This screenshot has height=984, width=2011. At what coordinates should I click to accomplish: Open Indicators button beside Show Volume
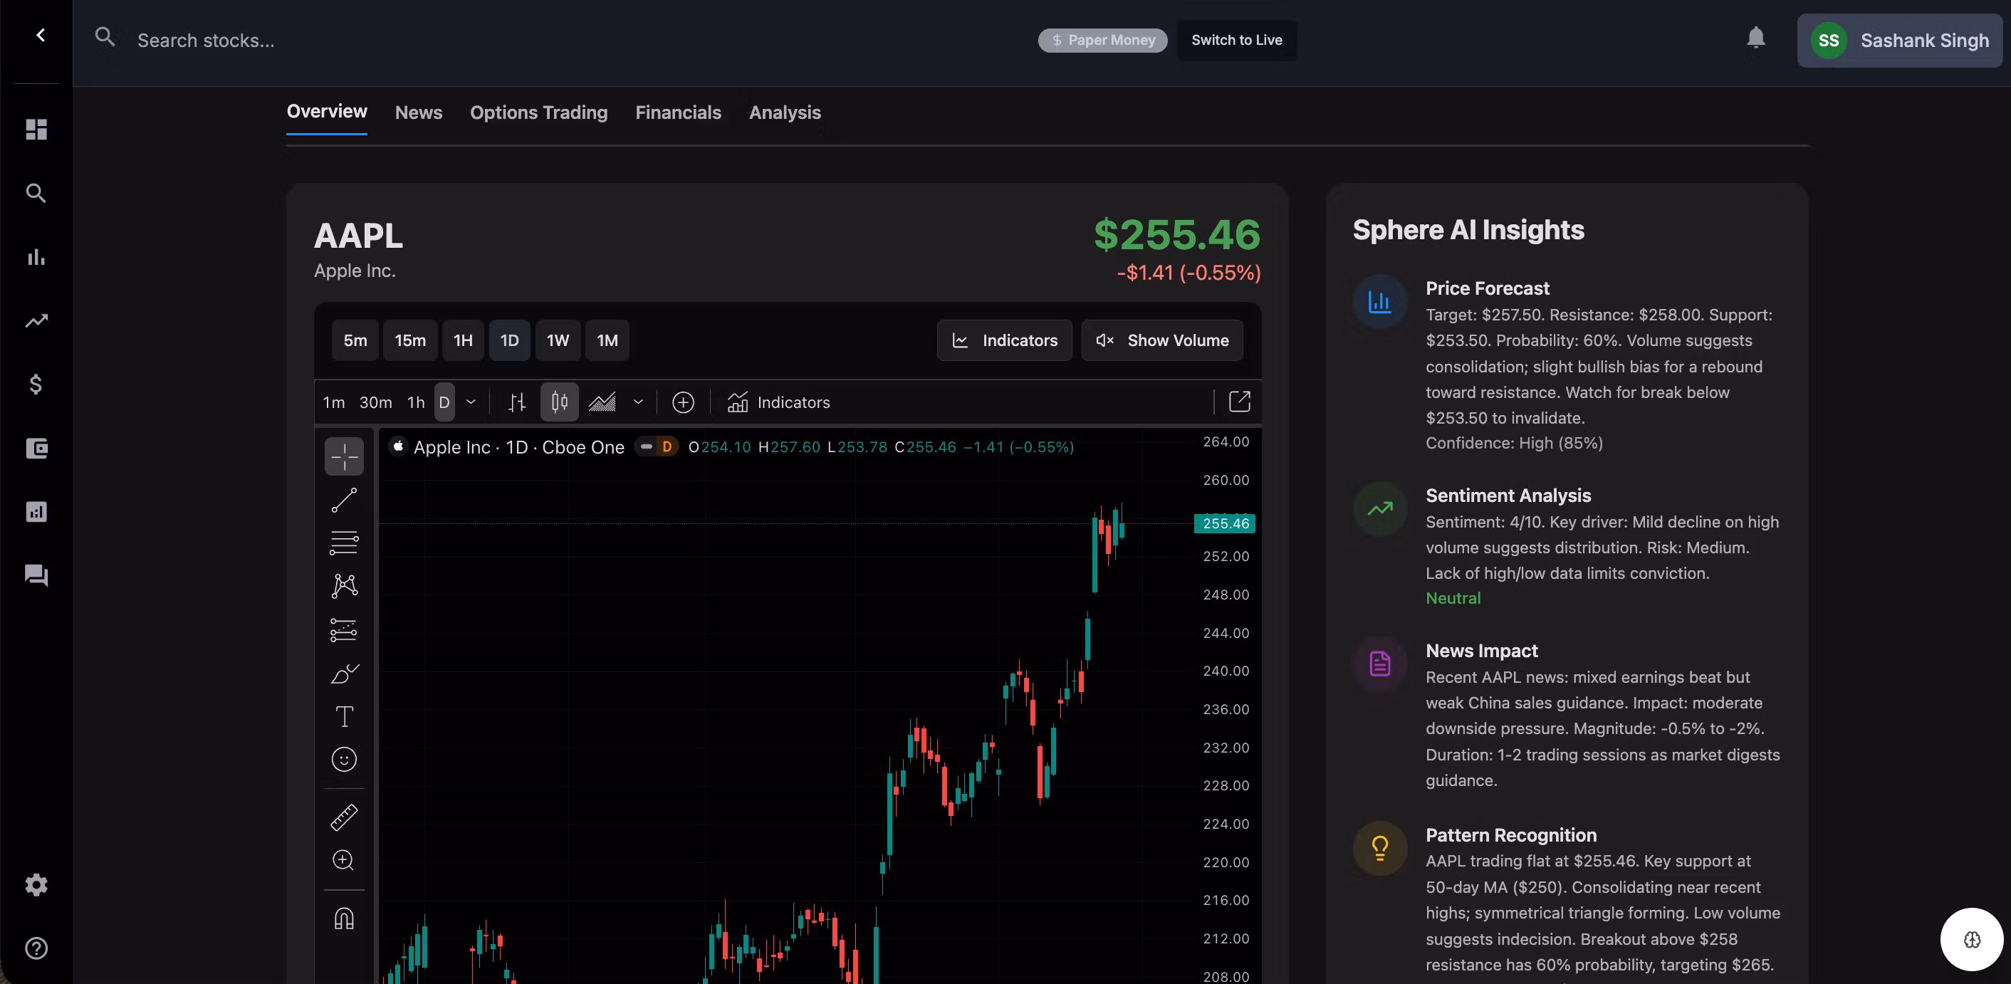click(x=1004, y=340)
